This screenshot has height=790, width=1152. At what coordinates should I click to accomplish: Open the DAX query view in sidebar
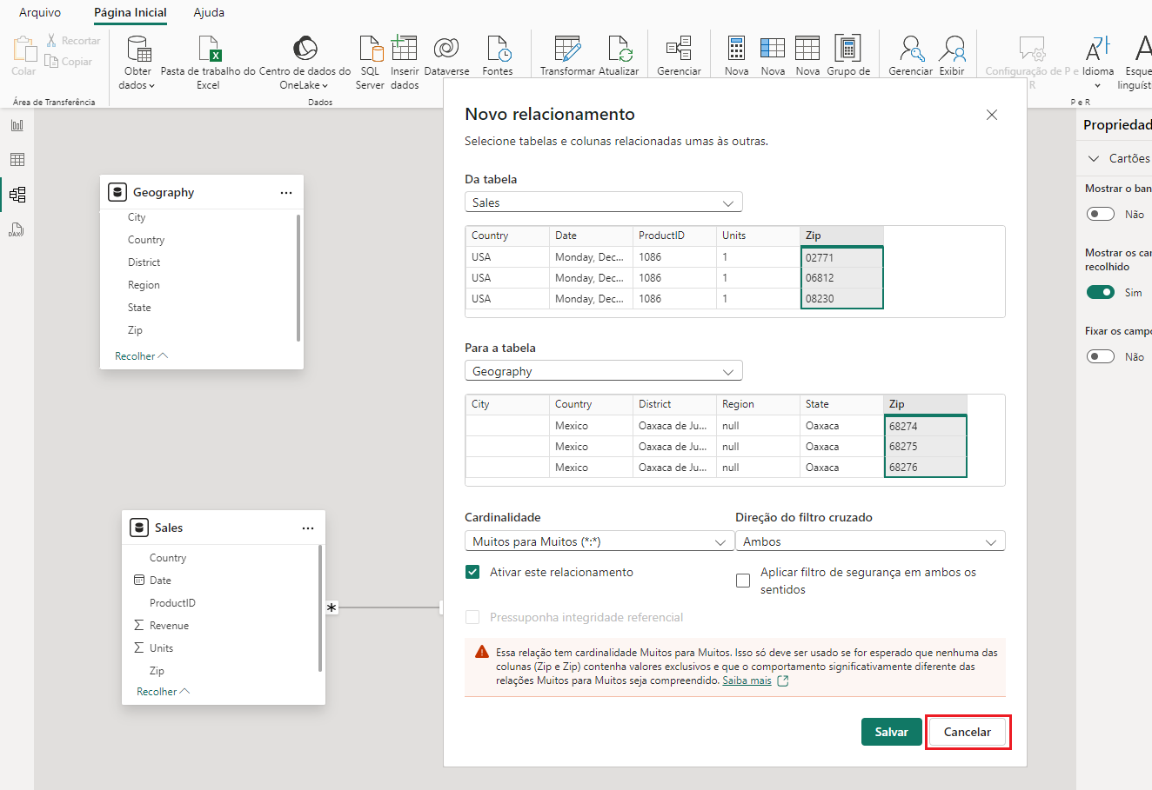[17, 229]
